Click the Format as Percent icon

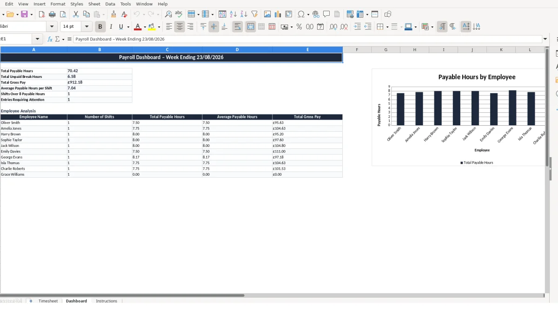(299, 27)
